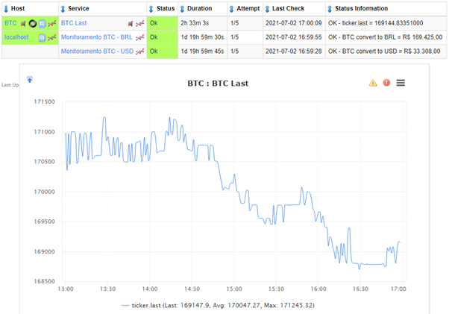Click the Attempt column header text
The height and width of the screenshot is (314, 449).
click(248, 9)
